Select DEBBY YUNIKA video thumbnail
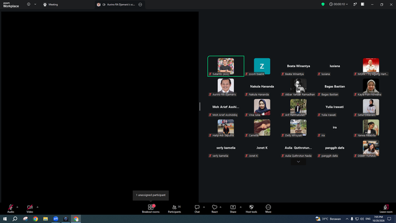Image resolution: width=396 pixels, height=223 pixels. 371,148
